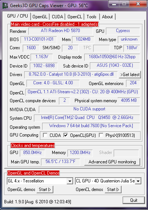Click the GPU clock value 850.0MHz
This screenshot has height=210, width=148.
point(32,153)
